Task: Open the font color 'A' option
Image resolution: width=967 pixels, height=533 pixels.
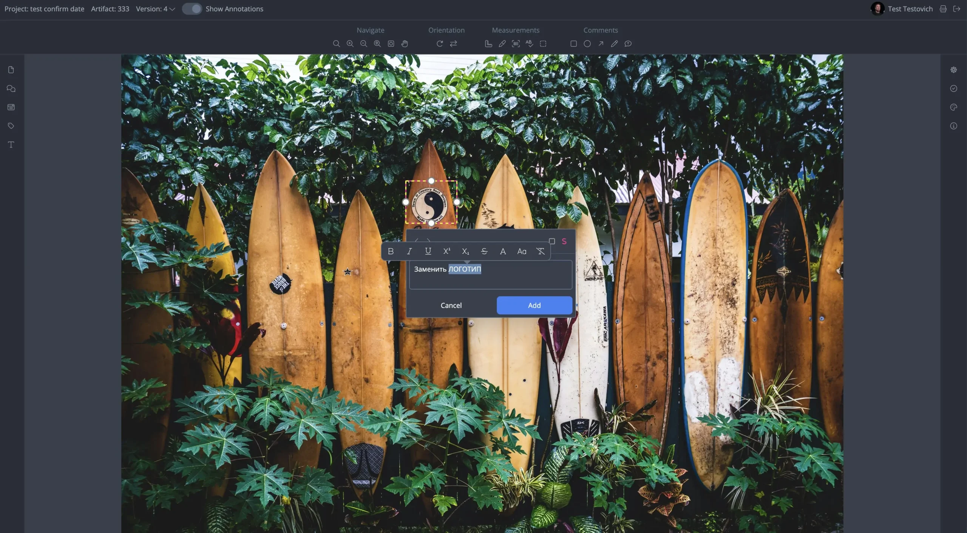Action: click(503, 251)
